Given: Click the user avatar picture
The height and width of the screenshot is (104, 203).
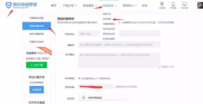Looking at the screenshot, I should tap(200, 5).
